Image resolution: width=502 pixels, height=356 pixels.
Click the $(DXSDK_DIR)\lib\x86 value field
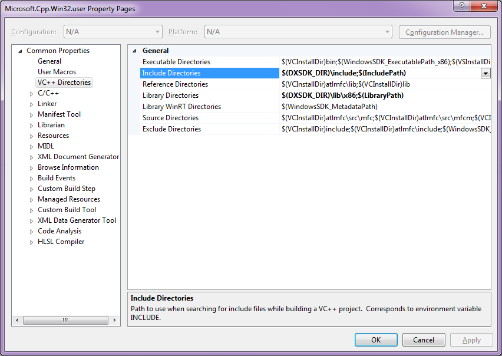point(385,95)
